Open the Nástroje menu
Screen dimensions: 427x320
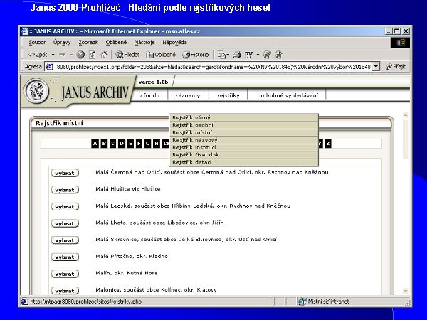pyautogui.click(x=144, y=42)
